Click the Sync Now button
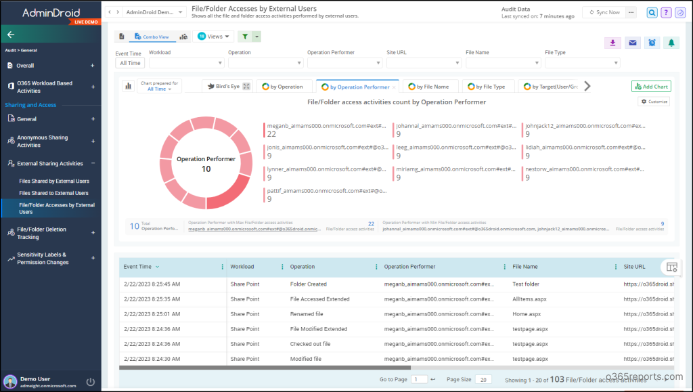 pos(604,12)
